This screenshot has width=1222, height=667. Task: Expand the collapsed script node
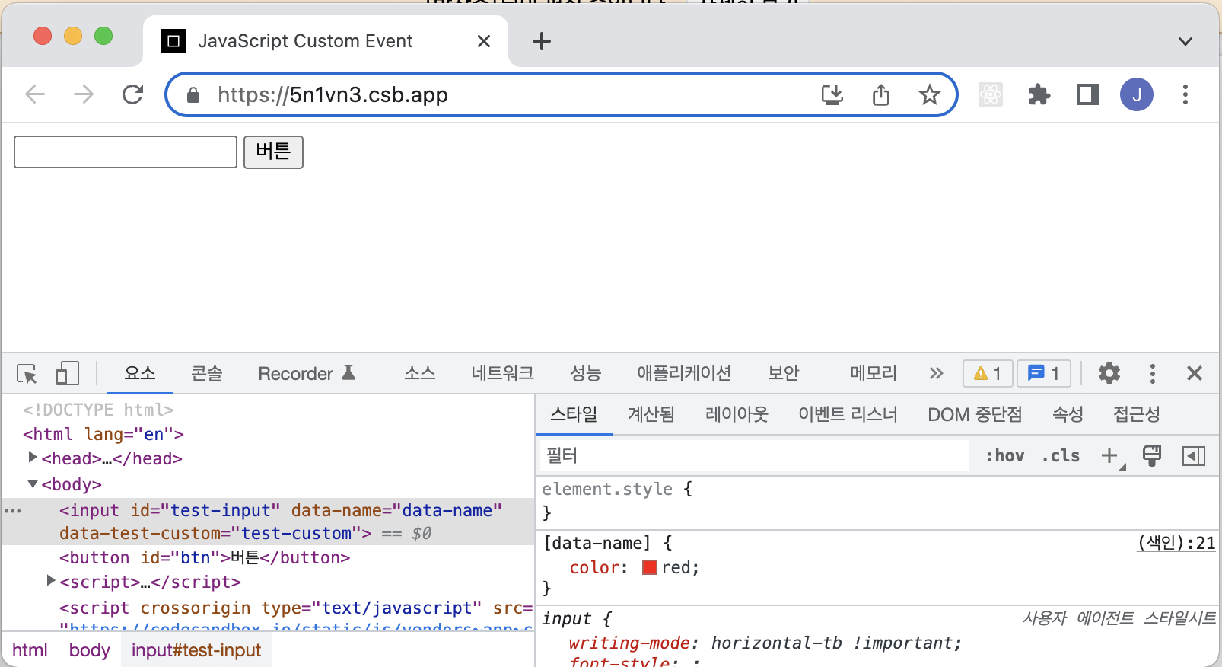pos(51,581)
